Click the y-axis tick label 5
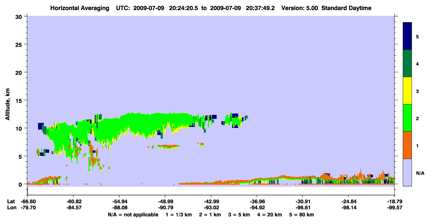Screen dimensions: 438x224 (x=21, y=156)
